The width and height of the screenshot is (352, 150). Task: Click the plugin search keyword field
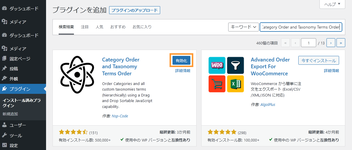coord(301,27)
